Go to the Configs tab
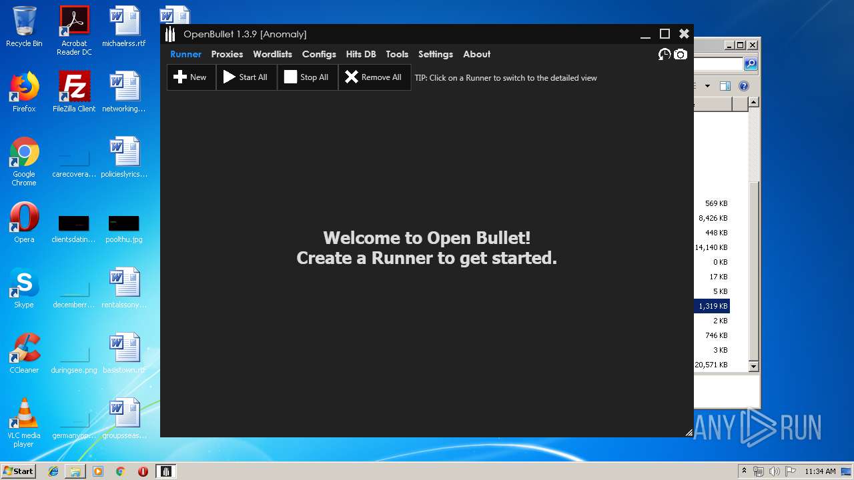This screenshot has width=854, height=480. (319, 54)
